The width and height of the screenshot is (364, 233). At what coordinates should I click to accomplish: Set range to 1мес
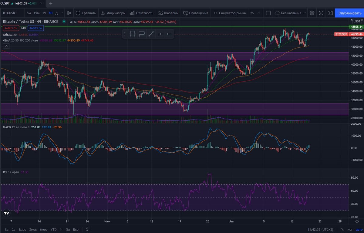(22, 229)
